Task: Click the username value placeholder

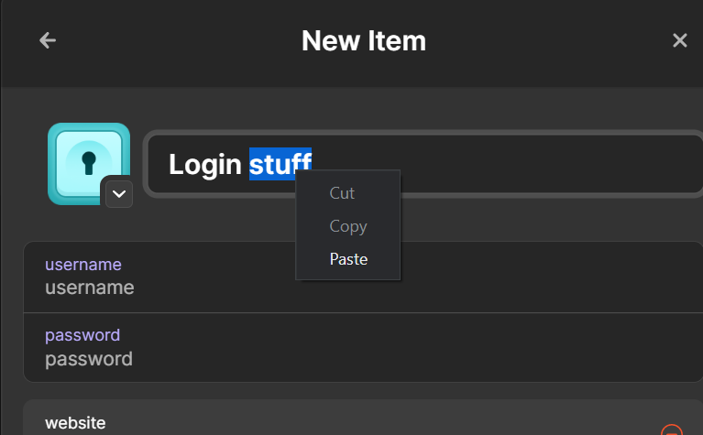Action: (90, 288)
